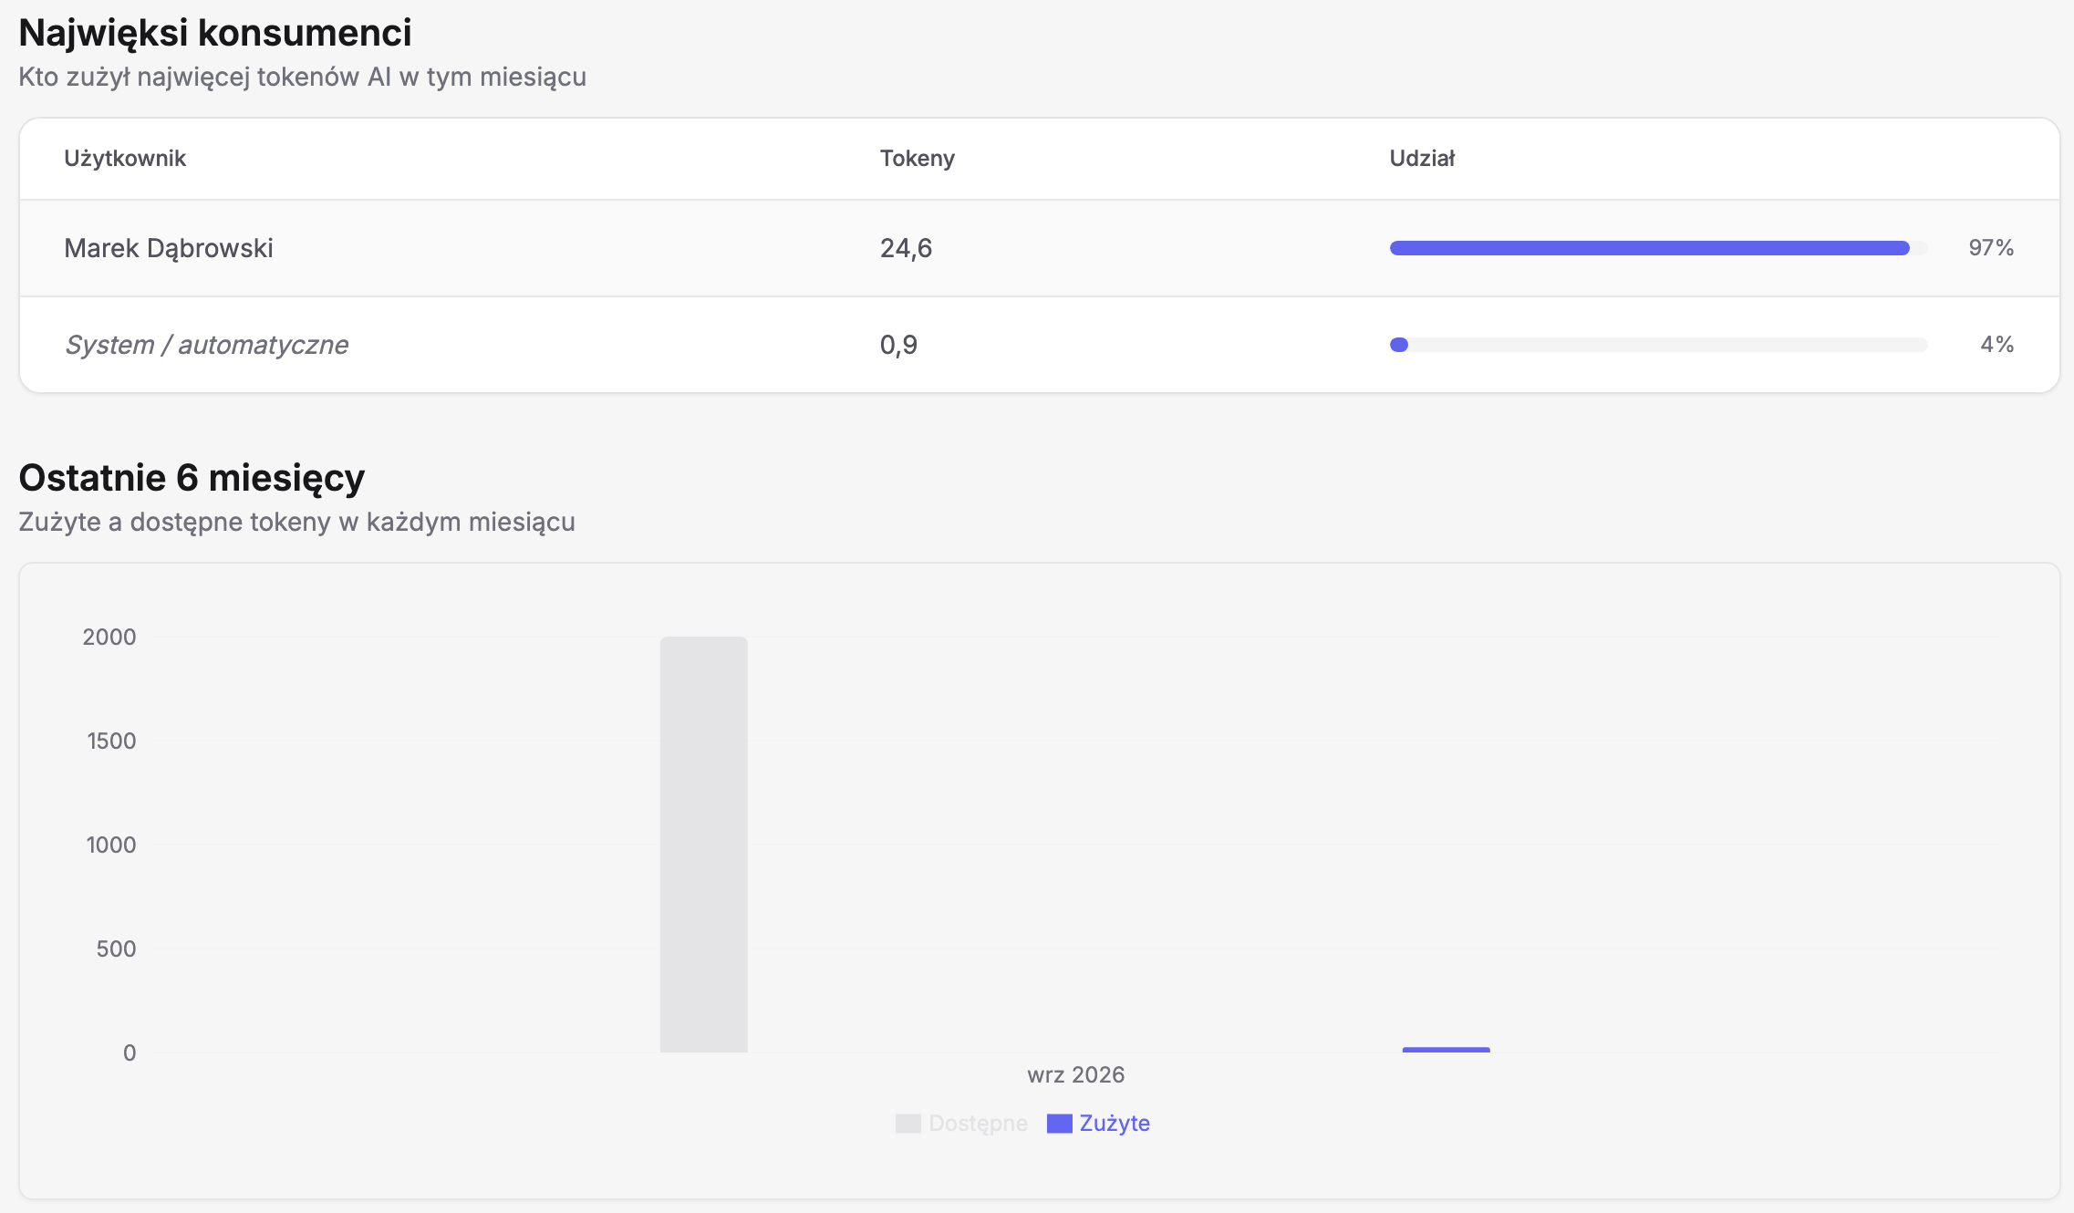Select the System / automatyczne row label

[x=206, y=345]
